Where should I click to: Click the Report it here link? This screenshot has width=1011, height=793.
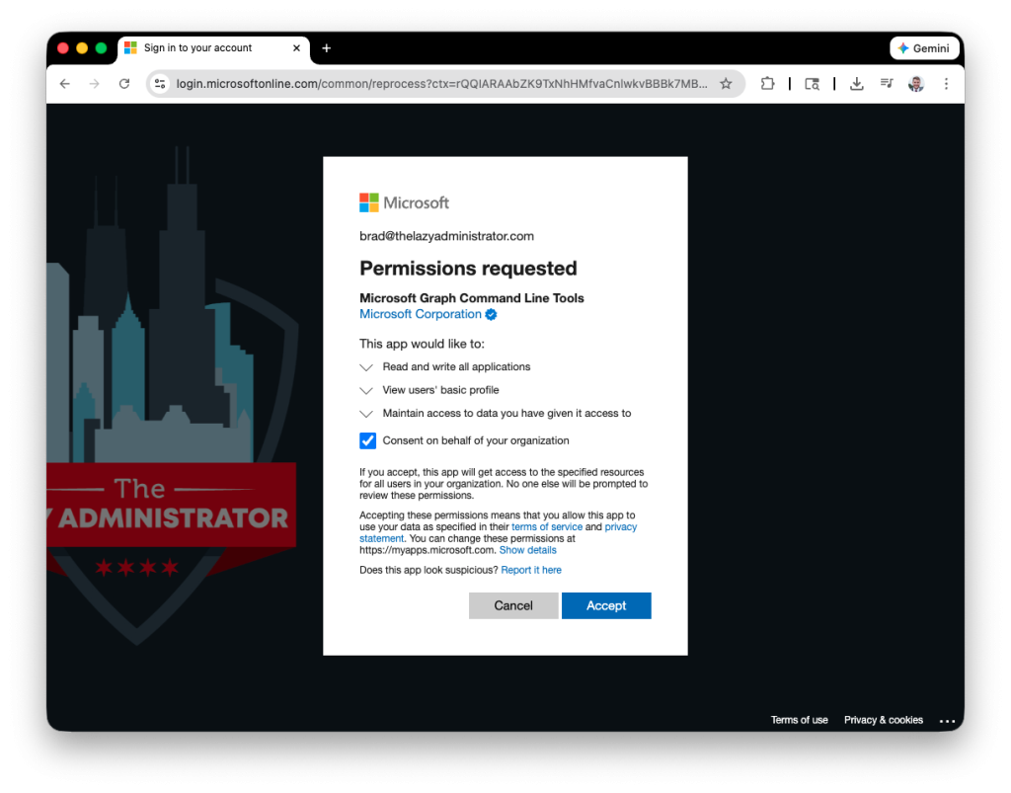(x=531, y=570)
